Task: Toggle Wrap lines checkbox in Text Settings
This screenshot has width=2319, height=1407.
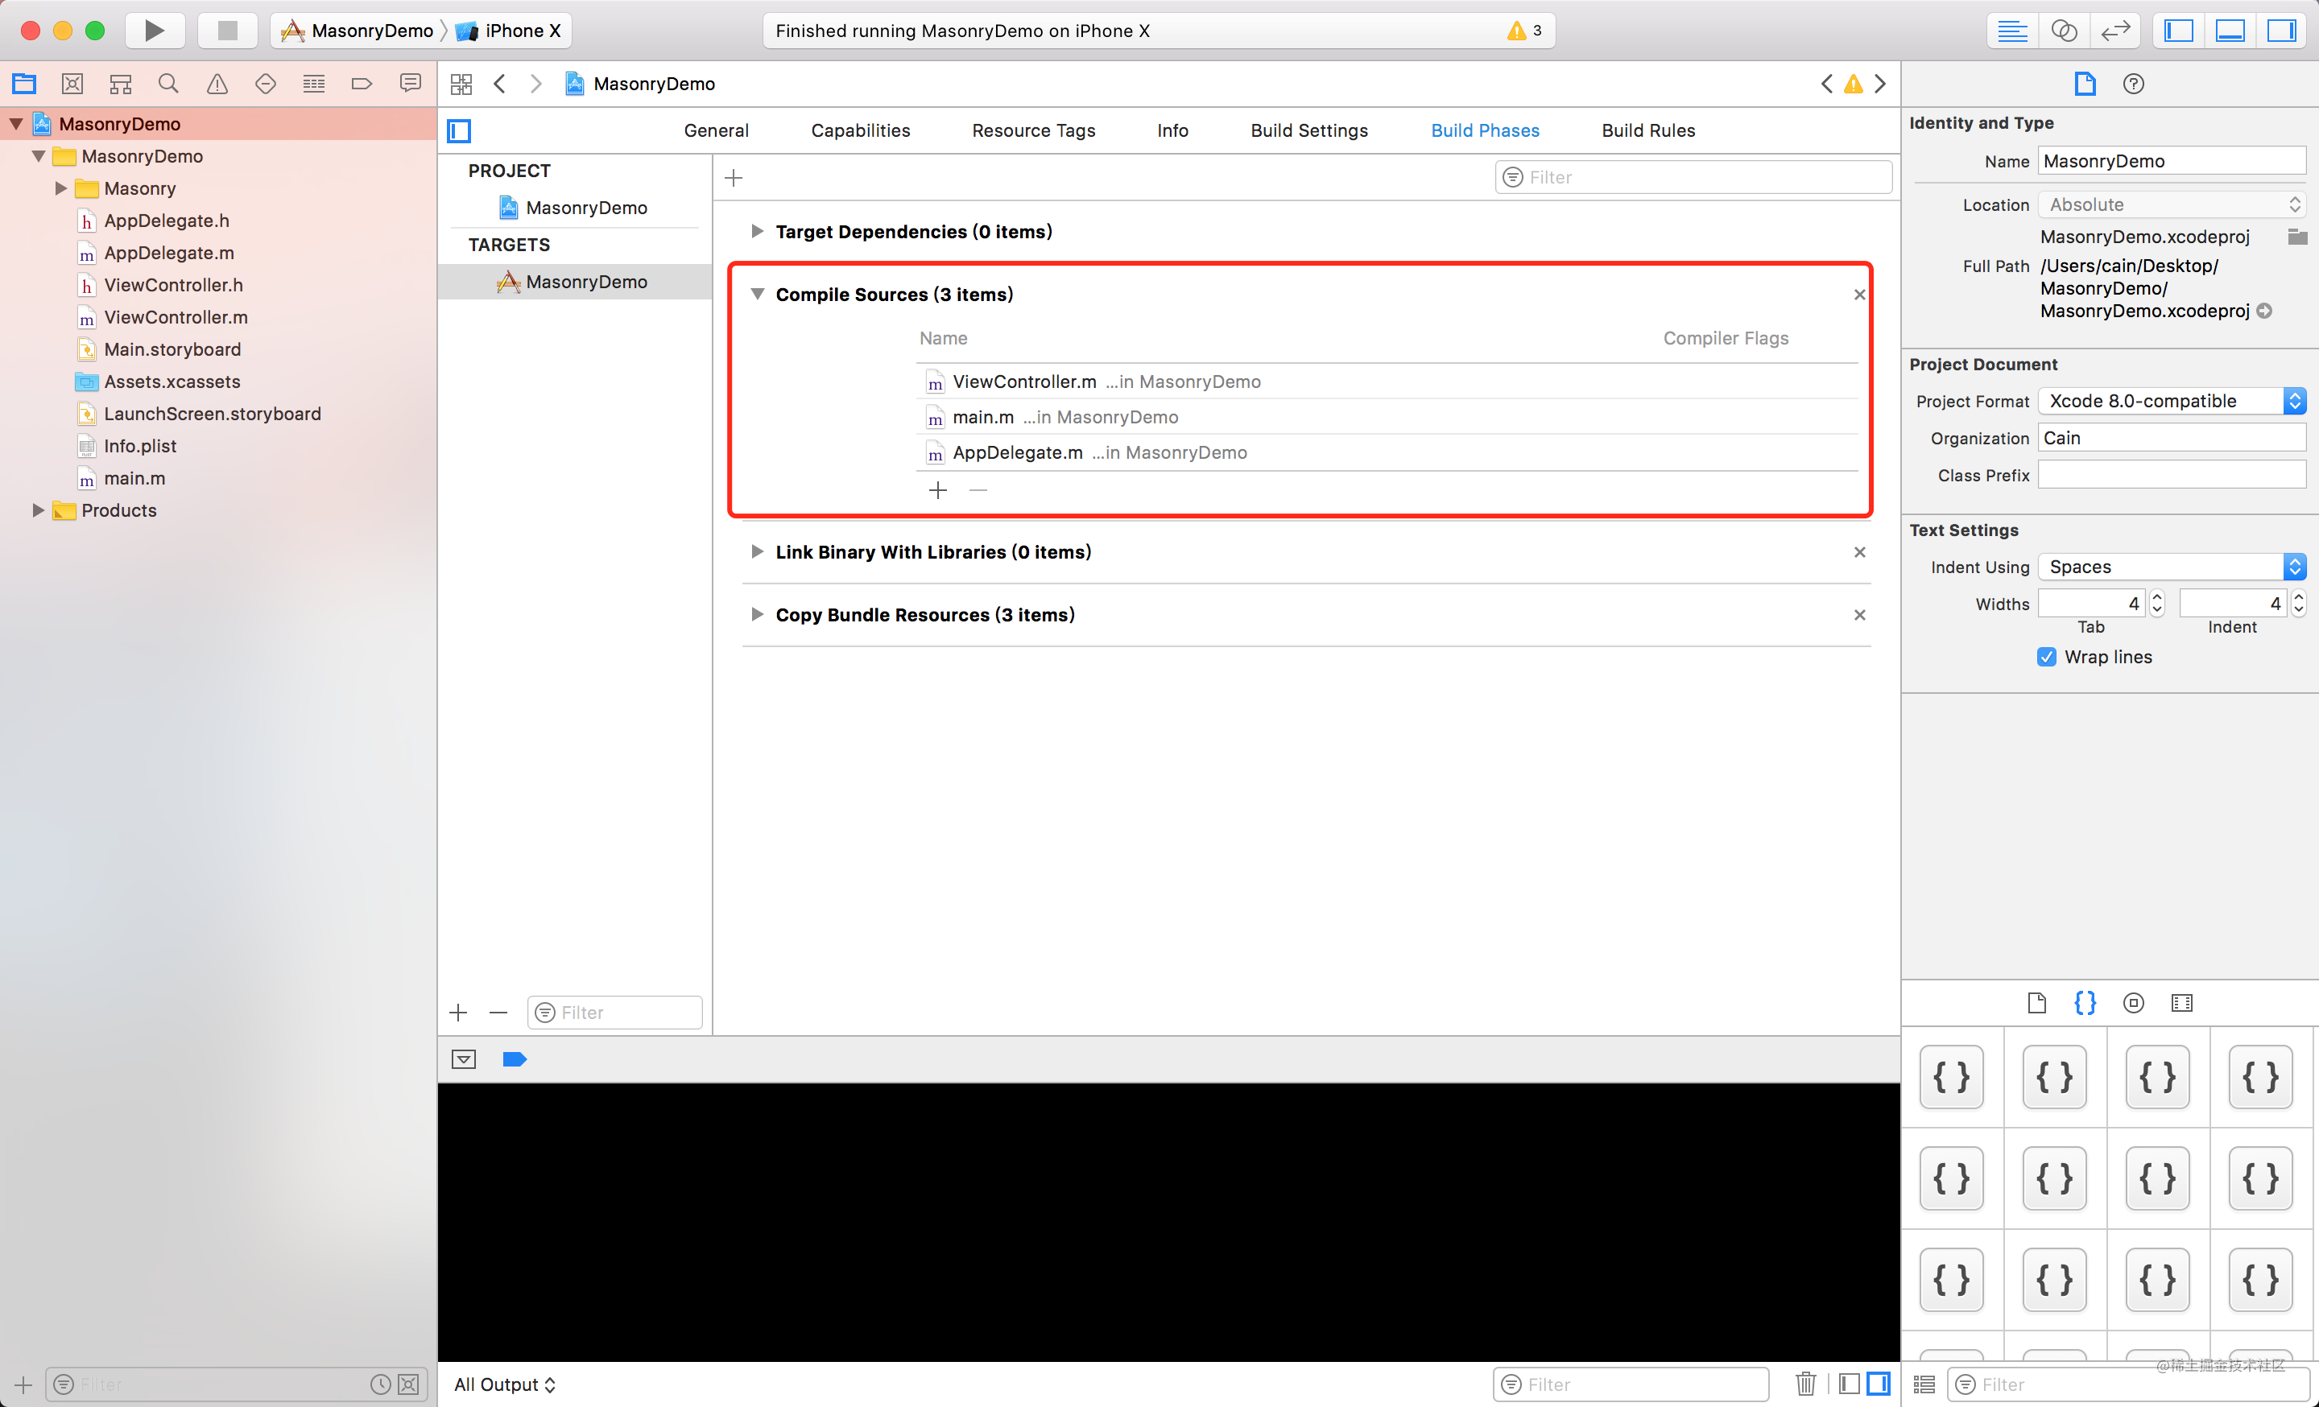Action: (x=2048, y=655)
